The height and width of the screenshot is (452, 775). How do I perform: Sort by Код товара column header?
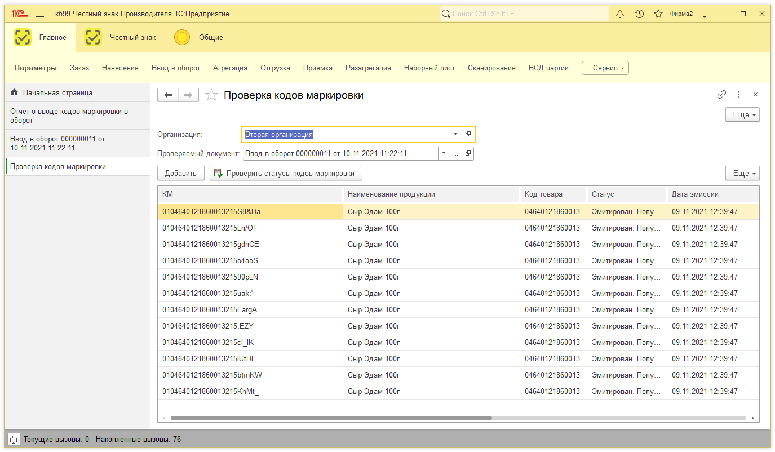(553, 194)
